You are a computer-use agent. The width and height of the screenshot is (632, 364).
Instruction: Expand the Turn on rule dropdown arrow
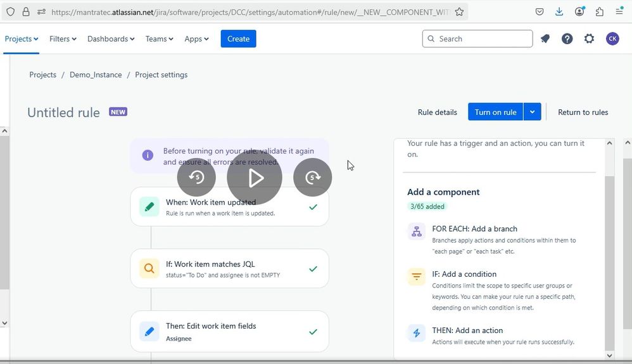coord(533,112)
